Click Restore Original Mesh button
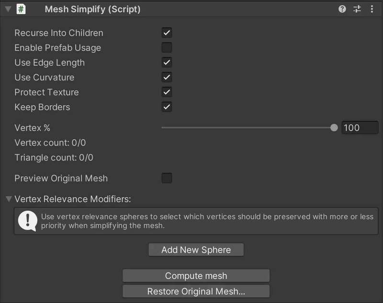 tap(196, 292)
